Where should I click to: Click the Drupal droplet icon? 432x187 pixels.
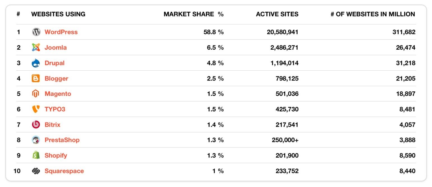click(x=36, y=63)
